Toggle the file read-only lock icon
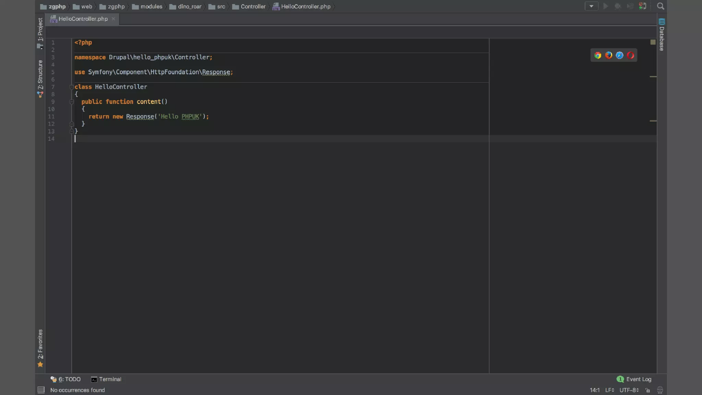This screenshot has width=702, height=395. [647, 390]
